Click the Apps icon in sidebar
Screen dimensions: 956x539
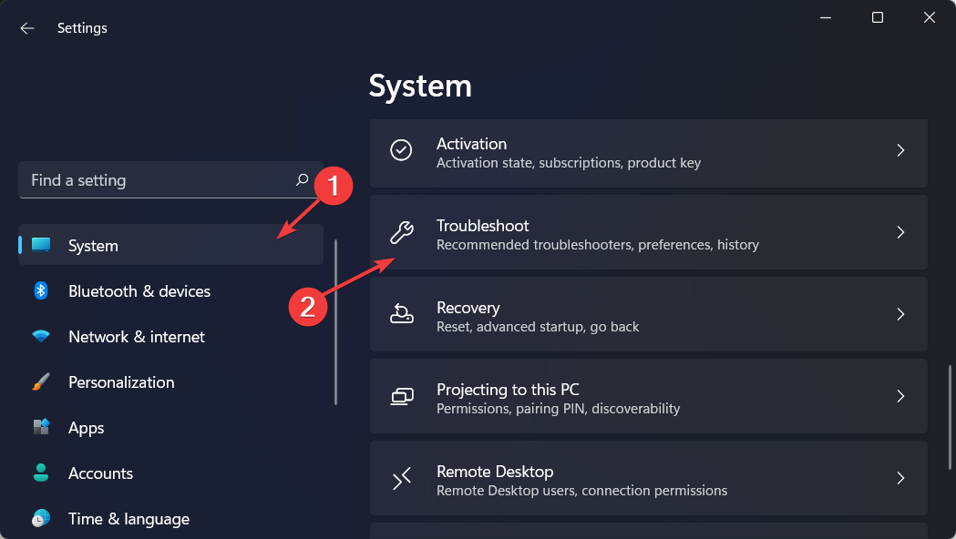coord(41,428)
